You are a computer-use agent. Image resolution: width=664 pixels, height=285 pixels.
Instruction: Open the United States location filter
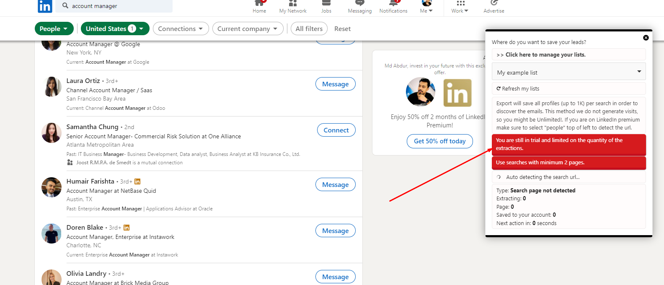coord(115,28)
